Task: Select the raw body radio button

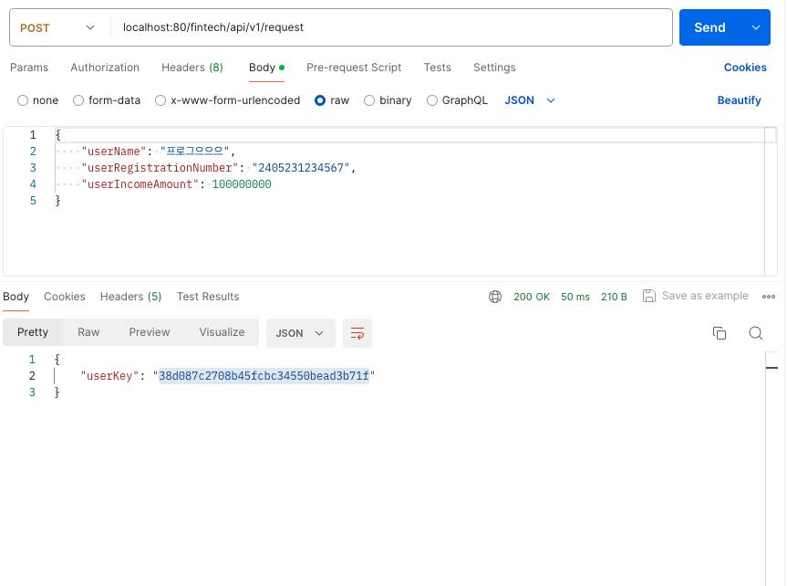Action: pos(320,100)
